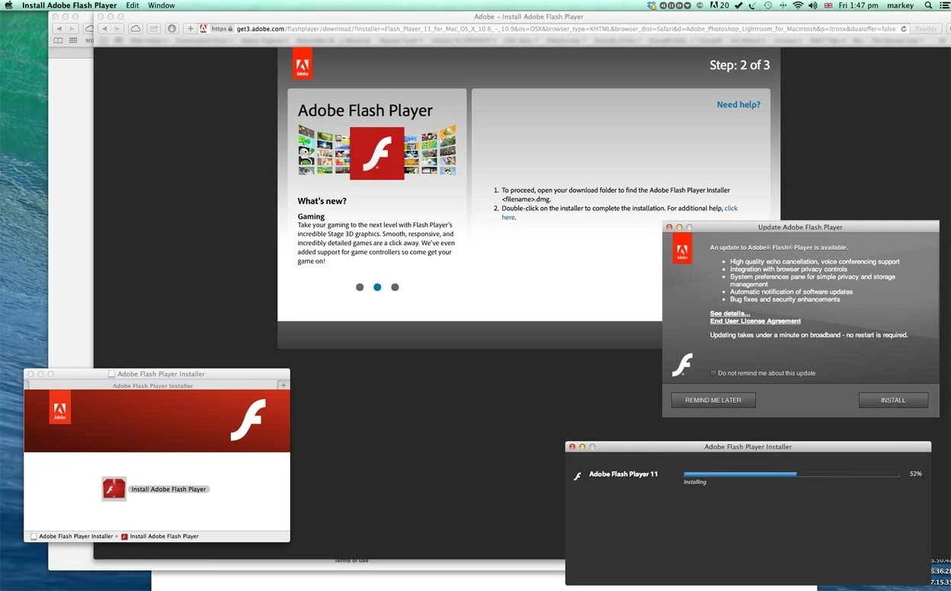The height and width of the screenshot is (591, 951).
Task: Click the Reader button in Safari
Action: [926, 29]
